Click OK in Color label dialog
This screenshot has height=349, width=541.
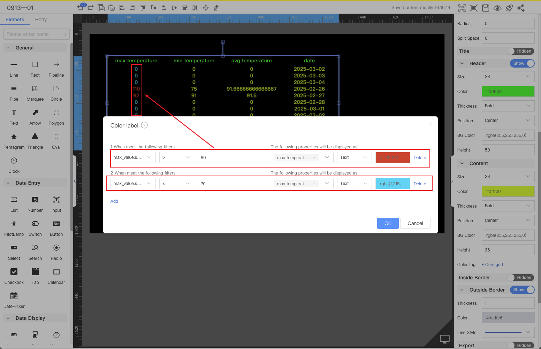(388, 223)
